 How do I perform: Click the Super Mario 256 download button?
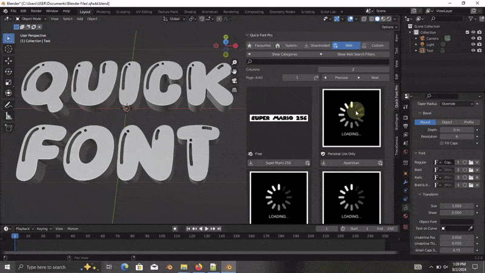pyautogui.click(x=279, y=163)
